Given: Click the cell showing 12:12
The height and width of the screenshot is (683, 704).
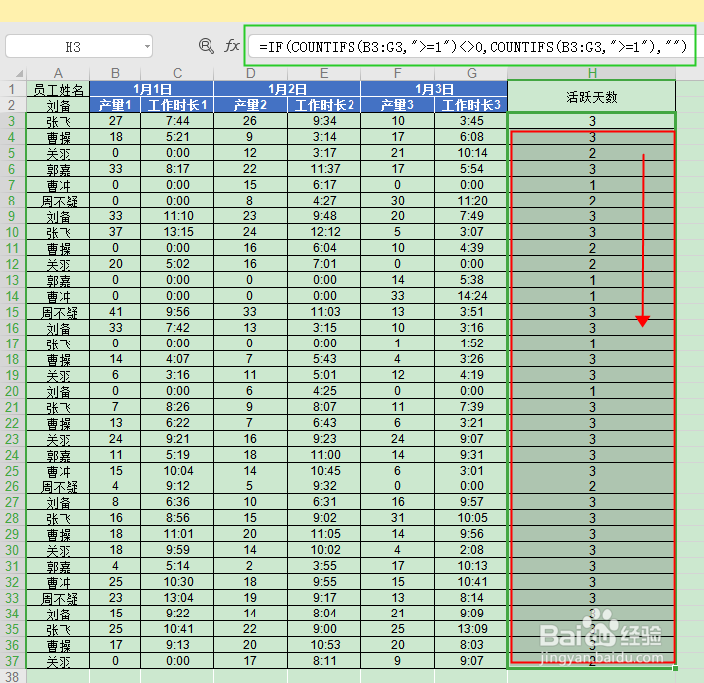Looking at the screenshot, I should [x=324, y=232].
